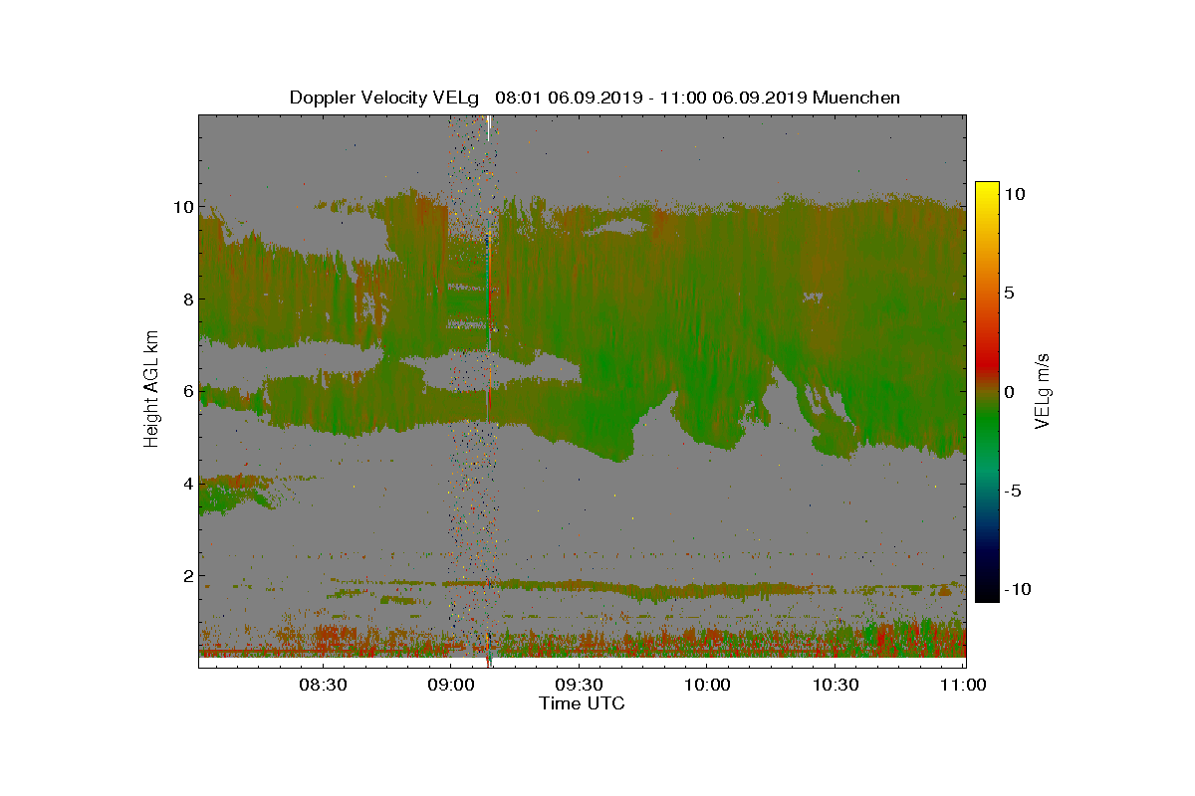Click the 'Time UTC' axis label

coord(583,703)
